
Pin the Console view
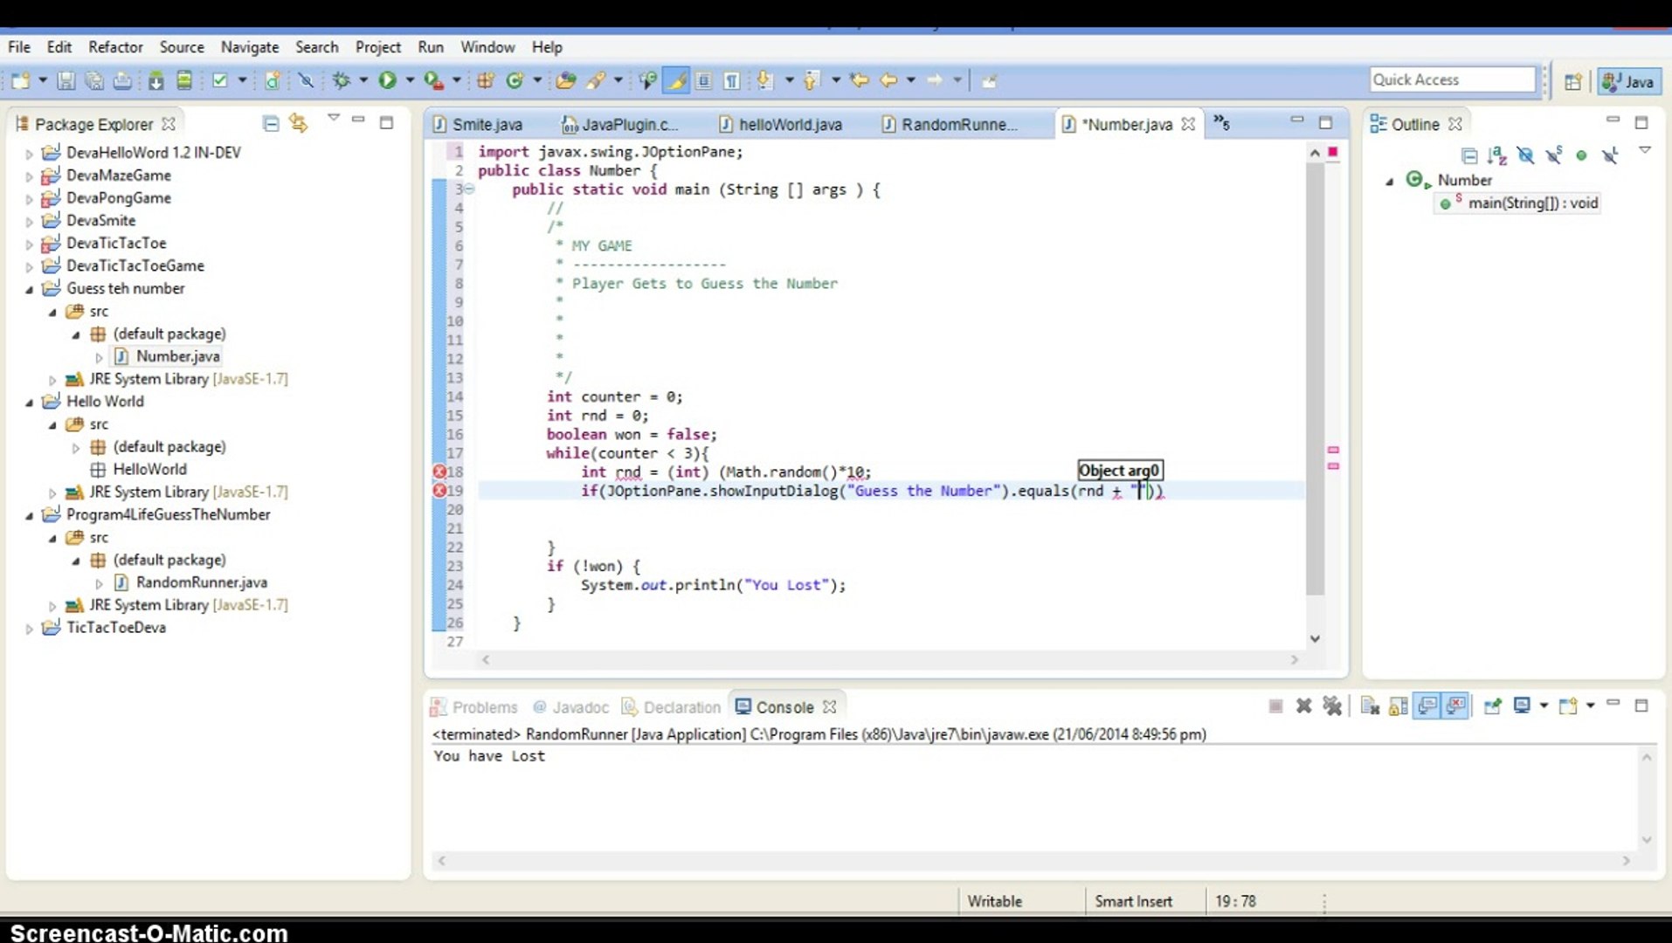(1493, 706)
